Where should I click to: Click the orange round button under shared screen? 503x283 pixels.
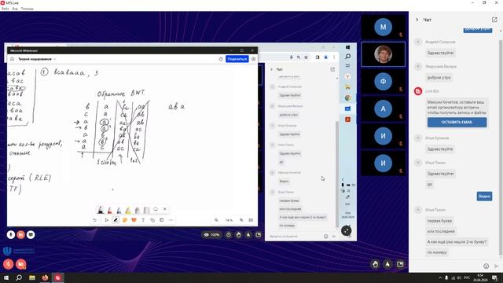coord(21,235)
